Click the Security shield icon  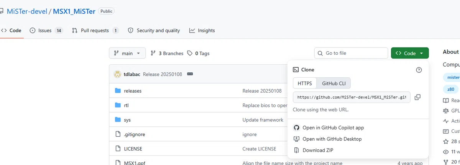(x=131, y=31)
